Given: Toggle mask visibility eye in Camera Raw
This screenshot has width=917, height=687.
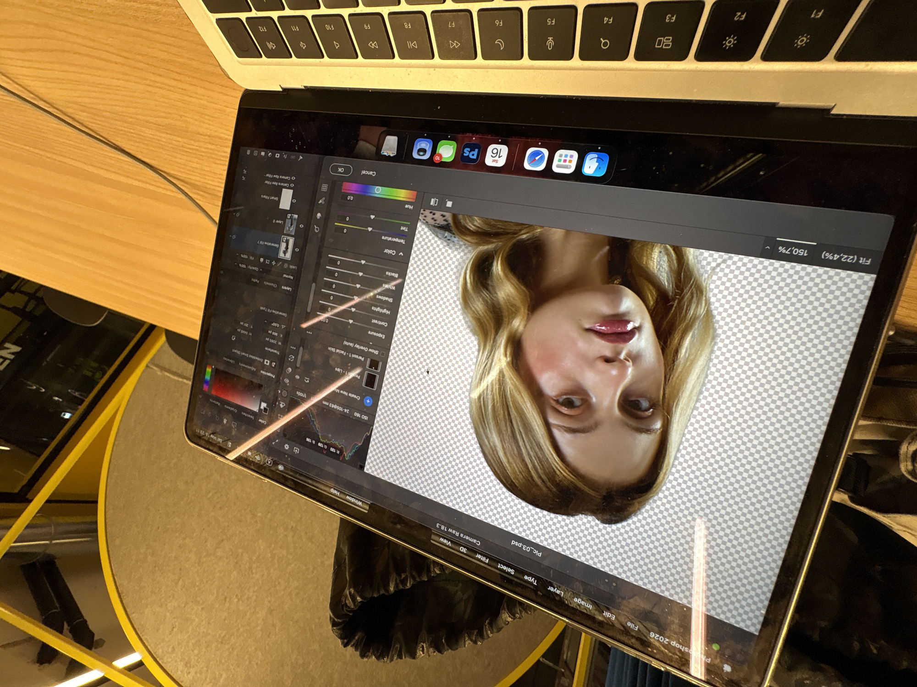Looking at the screenshot, I should pos(298,377).
